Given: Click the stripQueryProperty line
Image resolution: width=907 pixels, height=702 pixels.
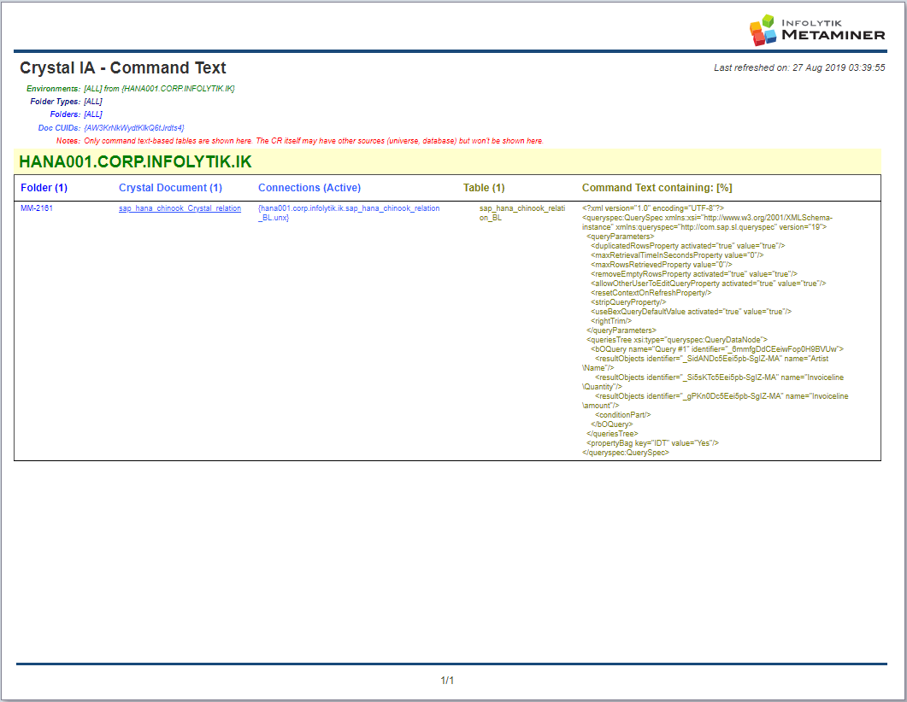Looking at the screenshot, I should (628, 302).
